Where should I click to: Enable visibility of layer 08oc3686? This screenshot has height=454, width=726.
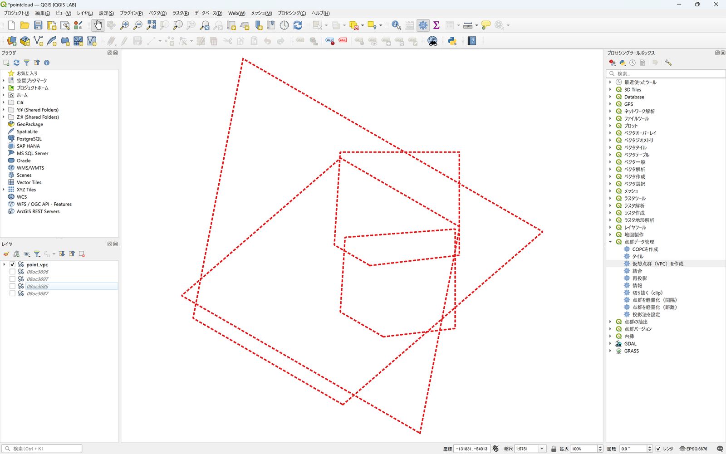pos(12,286)
